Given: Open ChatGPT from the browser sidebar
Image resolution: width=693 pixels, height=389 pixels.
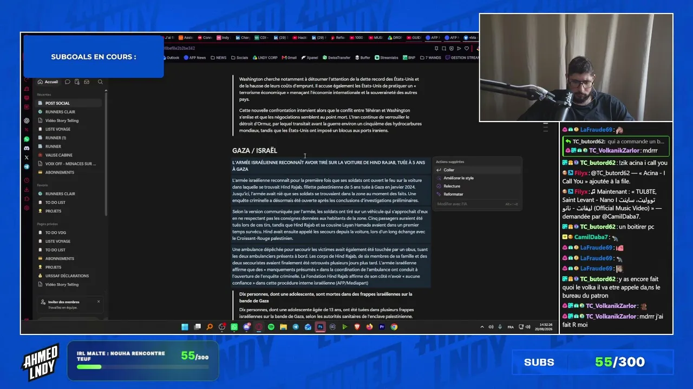Looking at the screenshot, I should pos(27,121).
